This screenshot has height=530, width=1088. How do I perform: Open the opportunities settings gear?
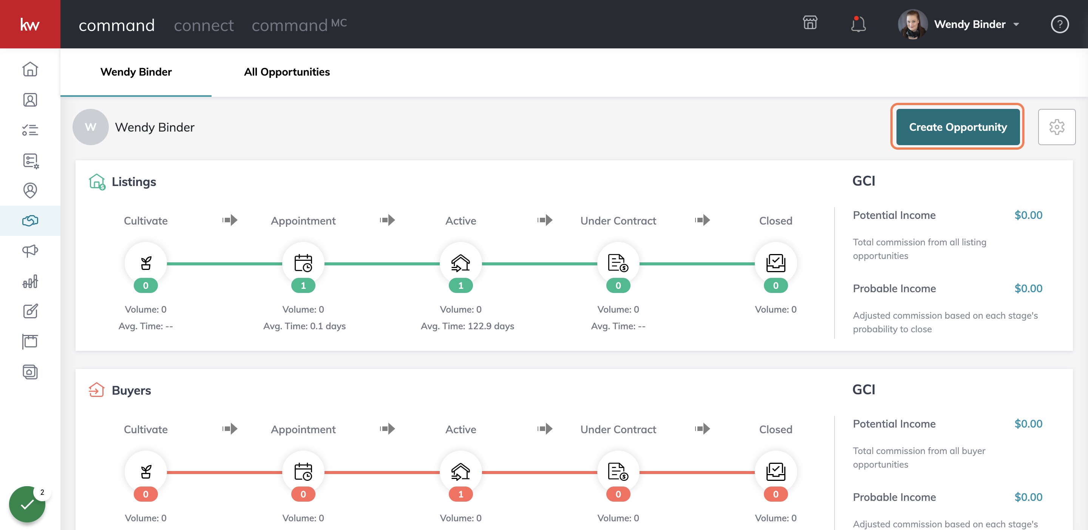(1056, 127)
